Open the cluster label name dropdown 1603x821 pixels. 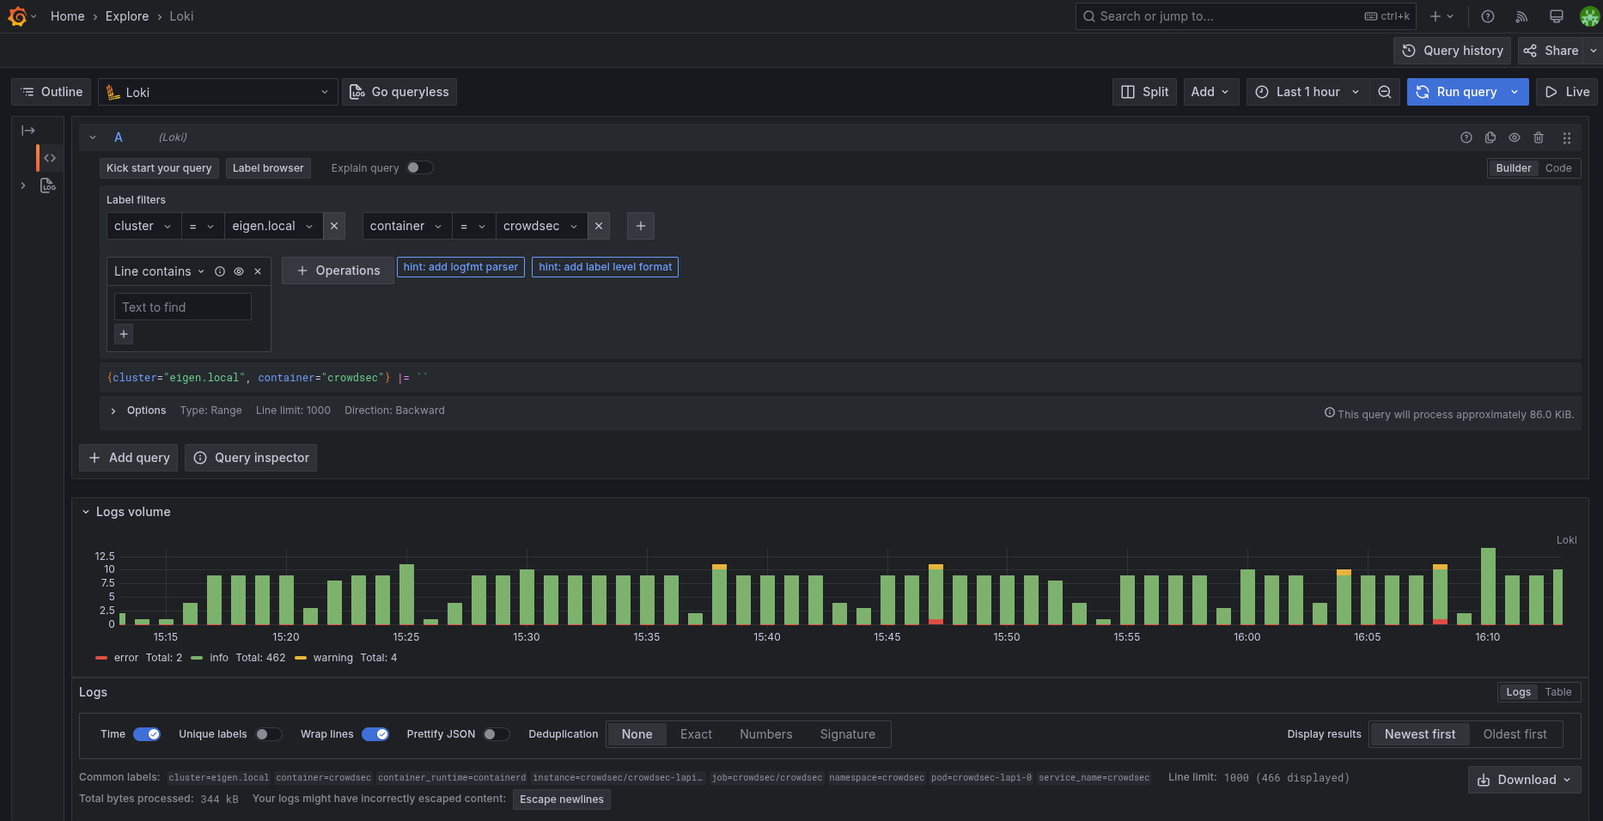click(x=143, y=226)
